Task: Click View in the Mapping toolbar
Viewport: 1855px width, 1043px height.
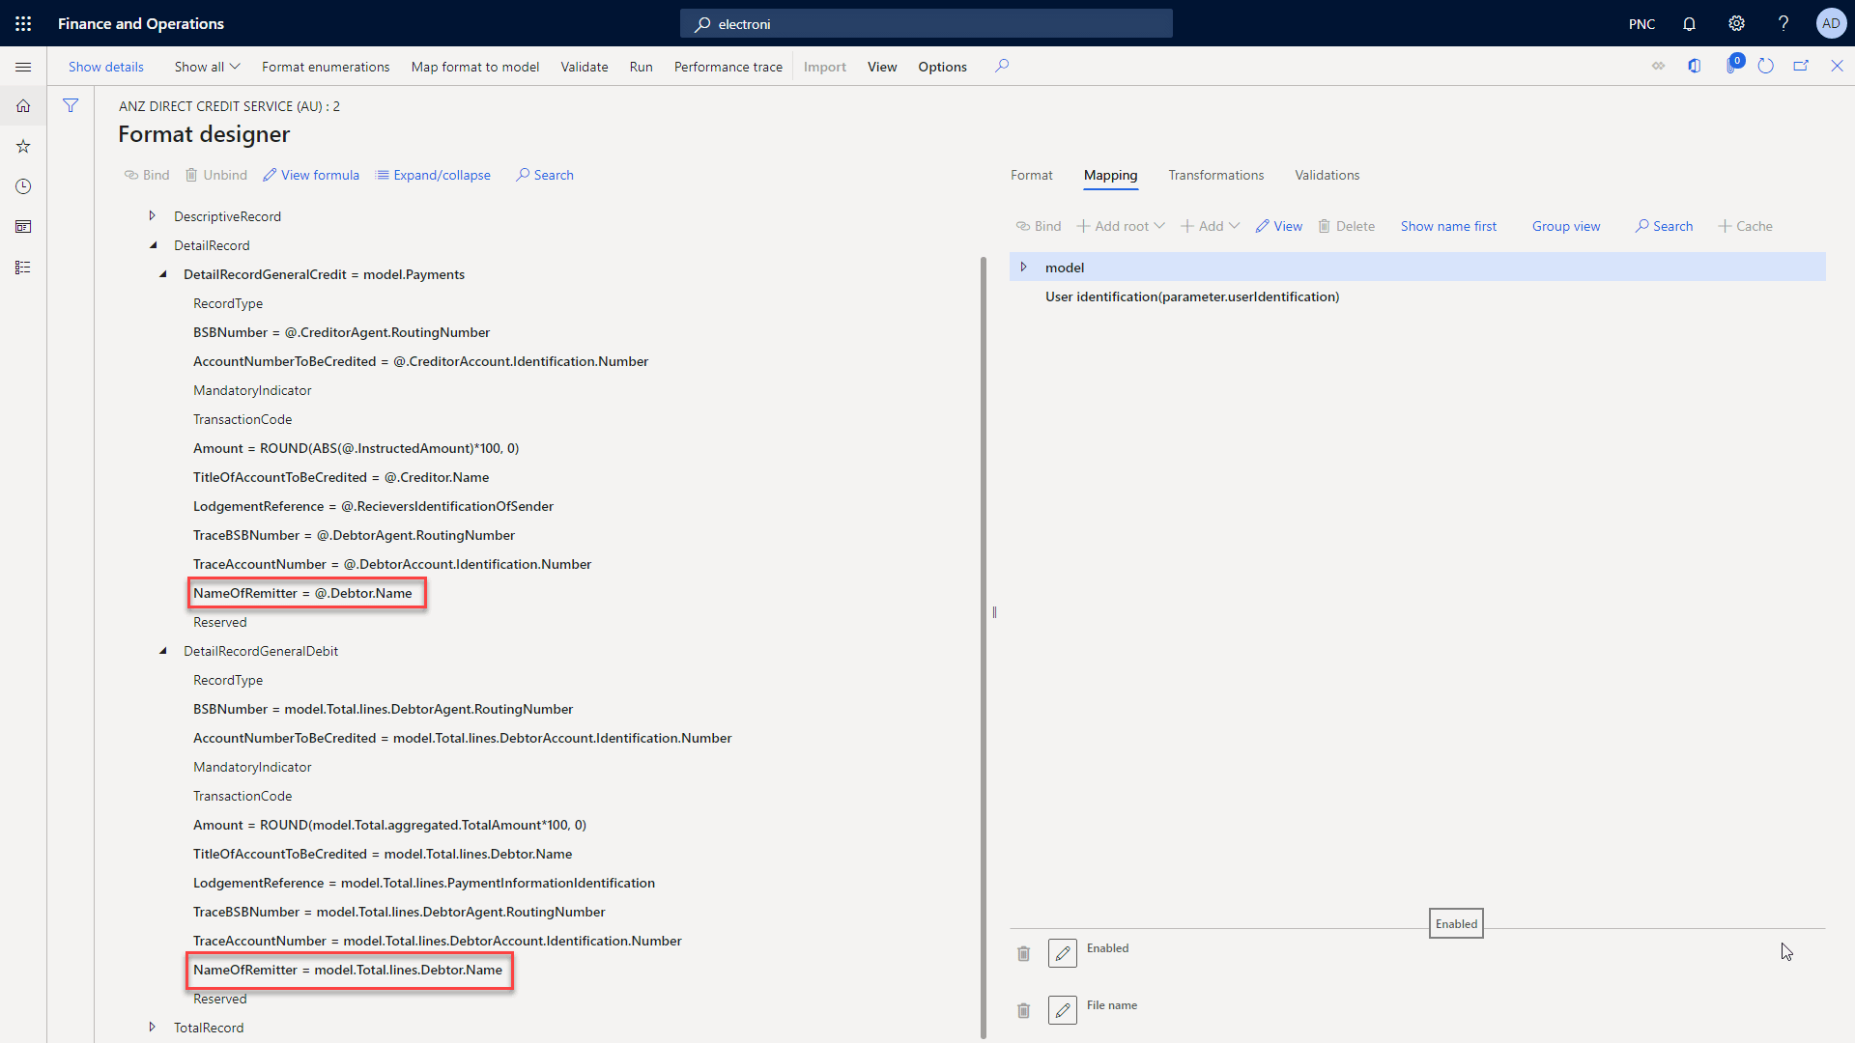Action: (1279, 226)
